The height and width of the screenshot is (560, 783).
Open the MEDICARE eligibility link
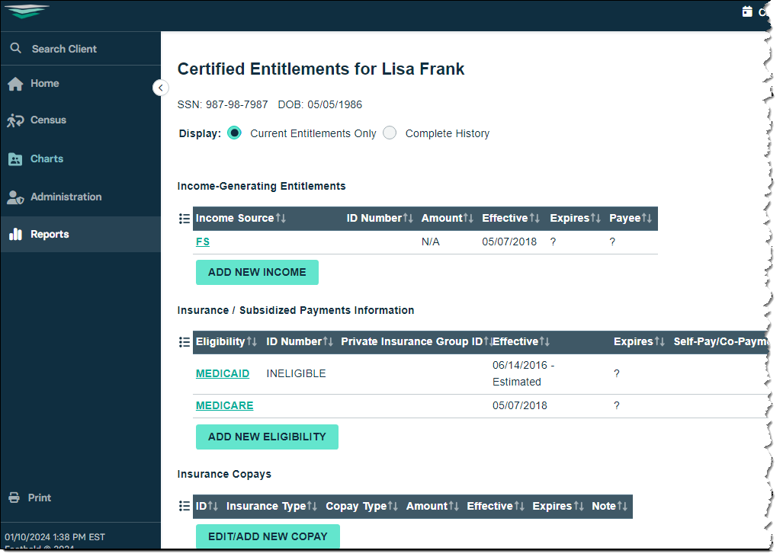(x=224, y=406)
